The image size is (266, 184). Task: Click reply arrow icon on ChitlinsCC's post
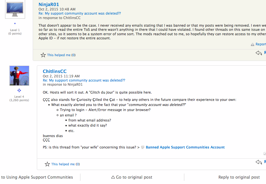click(259, 162)
